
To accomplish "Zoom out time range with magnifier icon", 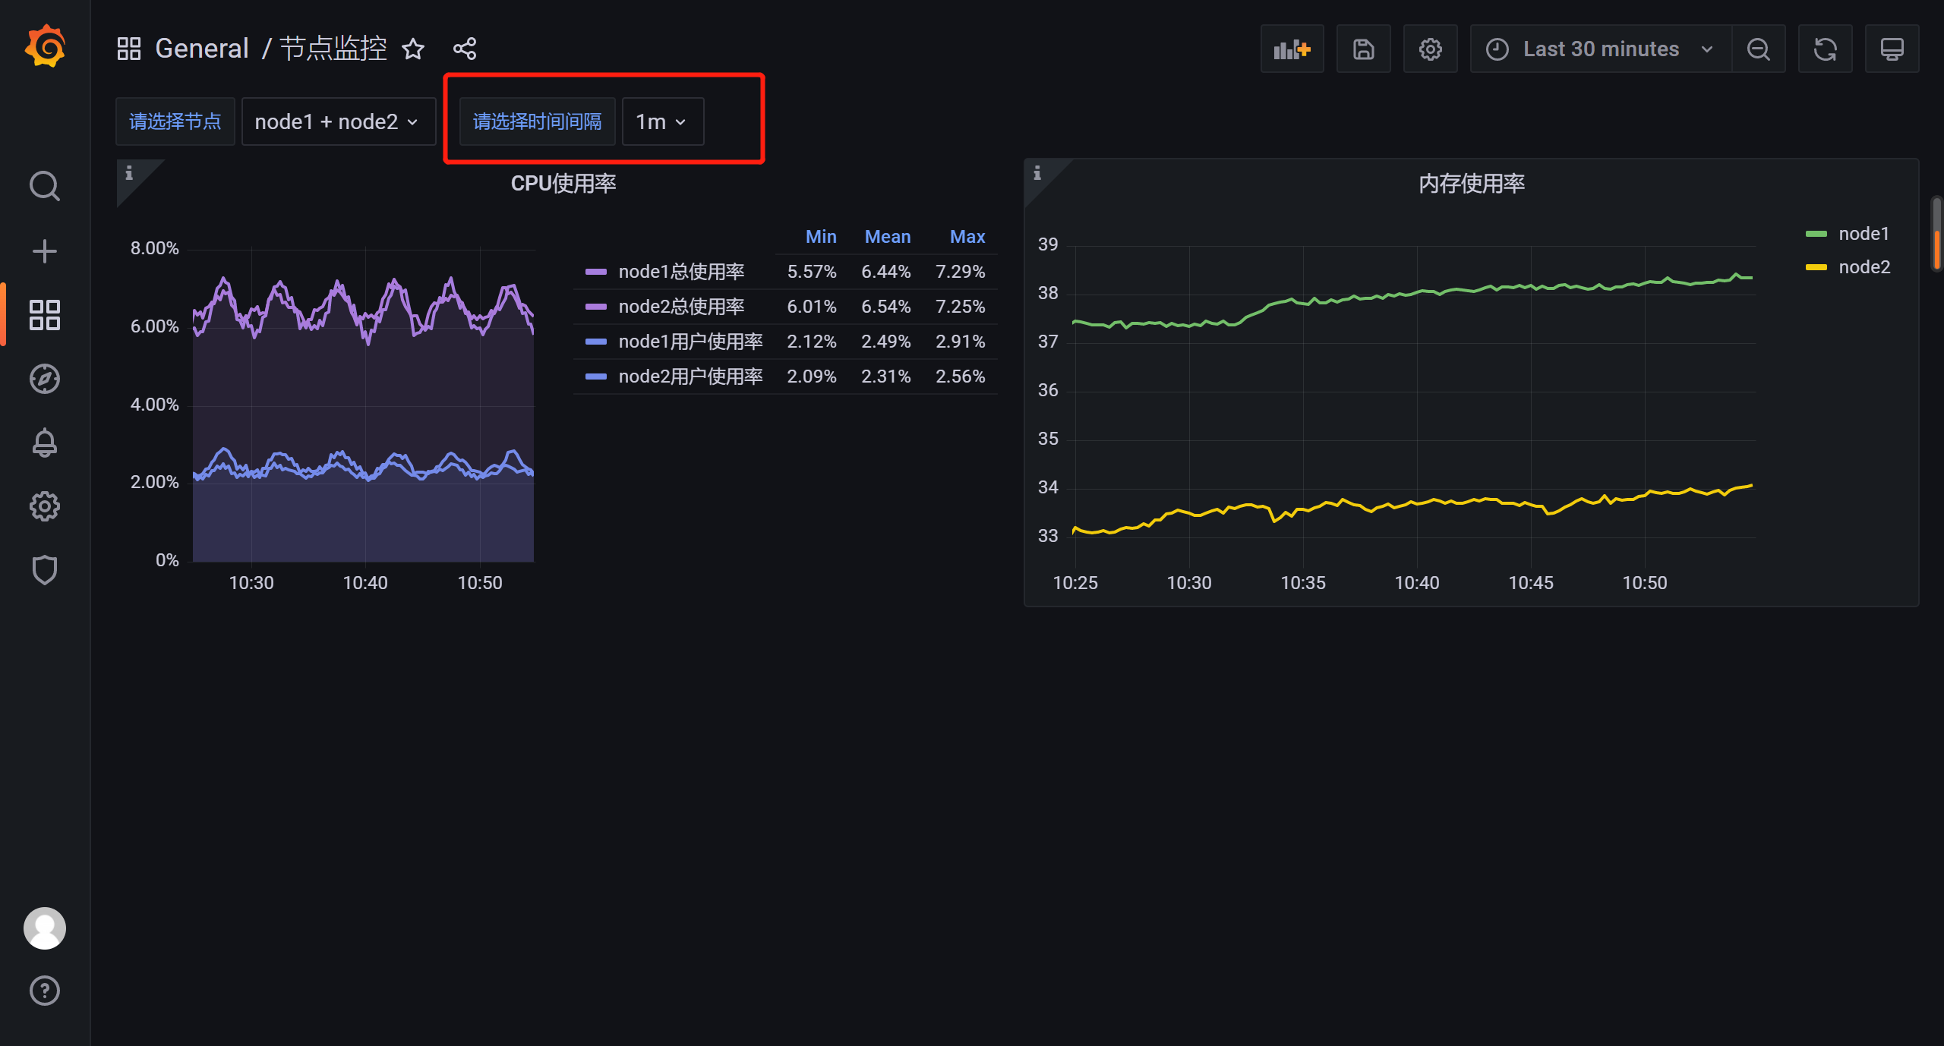I will click(x=1759, y=49).
